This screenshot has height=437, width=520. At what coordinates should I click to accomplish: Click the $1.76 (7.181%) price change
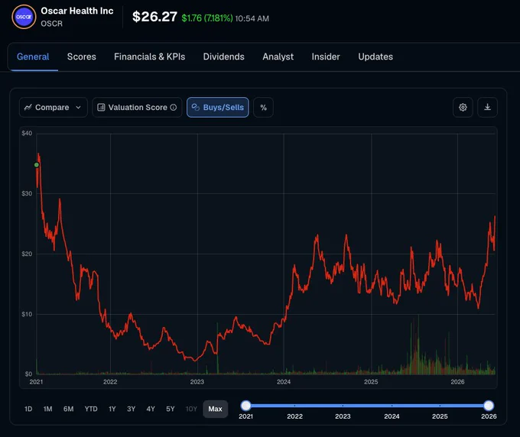[207, 18]
